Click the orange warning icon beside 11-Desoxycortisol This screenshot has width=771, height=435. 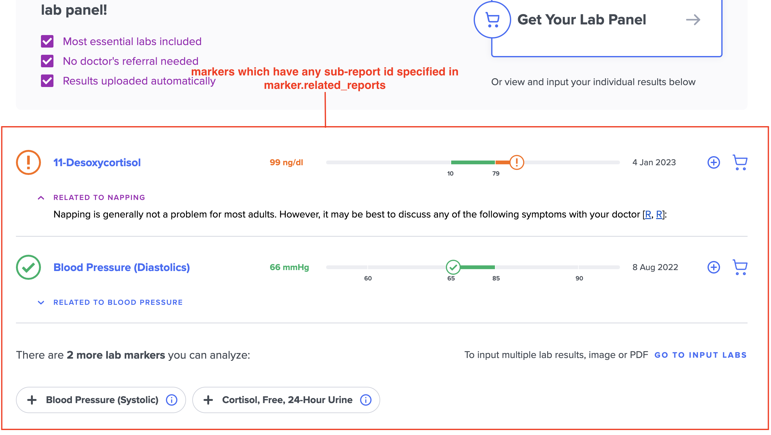(28, 162)
